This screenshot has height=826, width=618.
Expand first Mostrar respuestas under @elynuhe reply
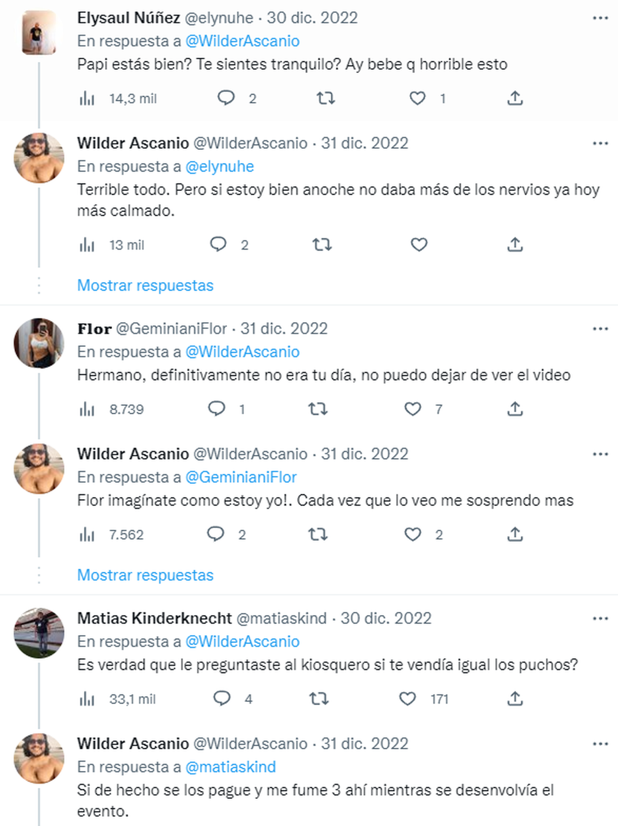(x=145, y=285)
